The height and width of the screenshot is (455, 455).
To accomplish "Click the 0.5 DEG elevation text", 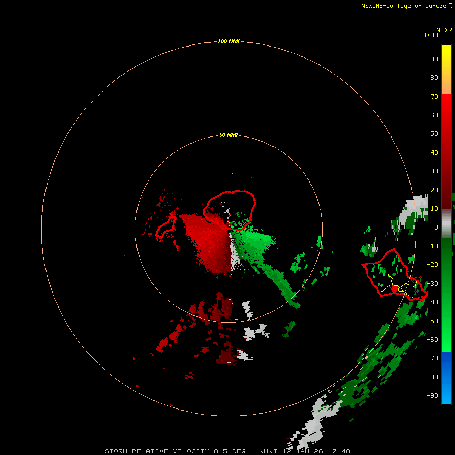I will click(x=230, y=451).
